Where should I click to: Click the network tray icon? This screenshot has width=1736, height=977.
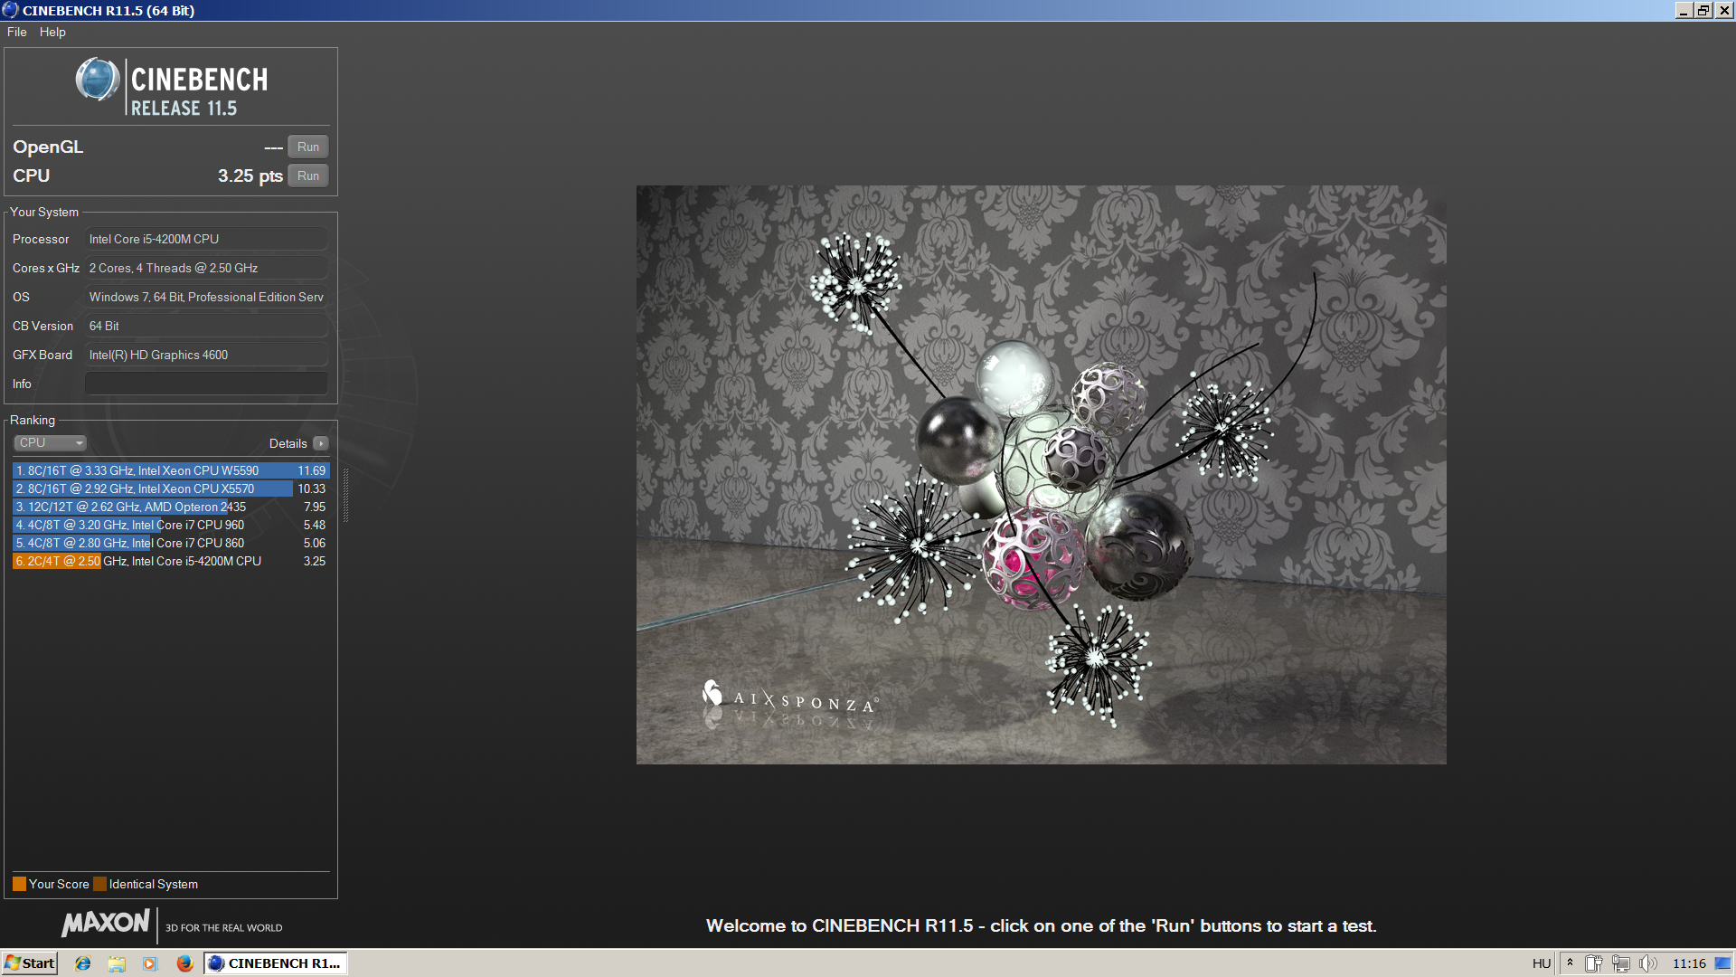[1621, 963]
